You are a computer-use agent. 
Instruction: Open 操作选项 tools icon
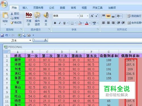[x=37, y=15]
